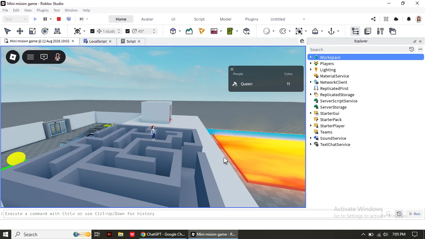Expand the StarterGui node
The image size is (425, 239).
point(311,113)
